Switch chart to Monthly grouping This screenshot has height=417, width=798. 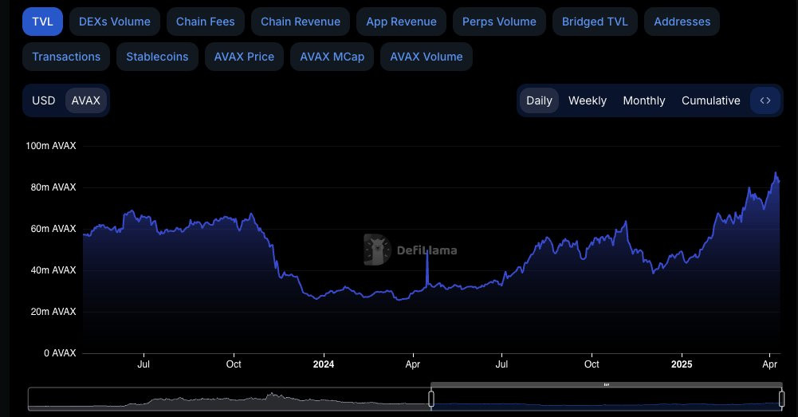644,100
